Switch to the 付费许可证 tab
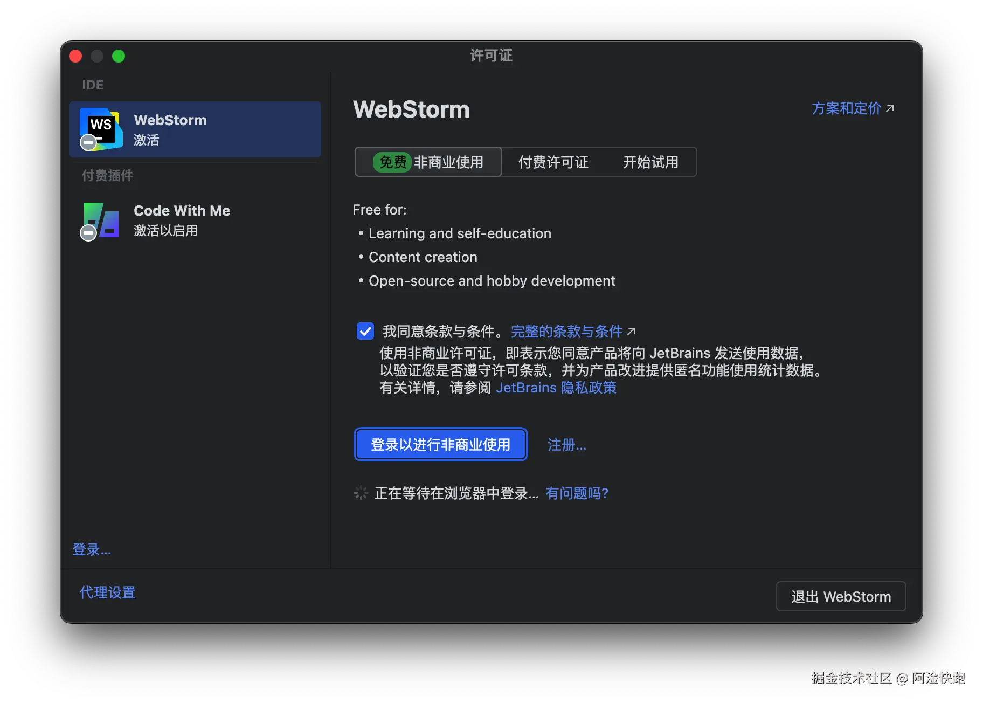Viewport: 983px width, 703px height. pos(553,162)
